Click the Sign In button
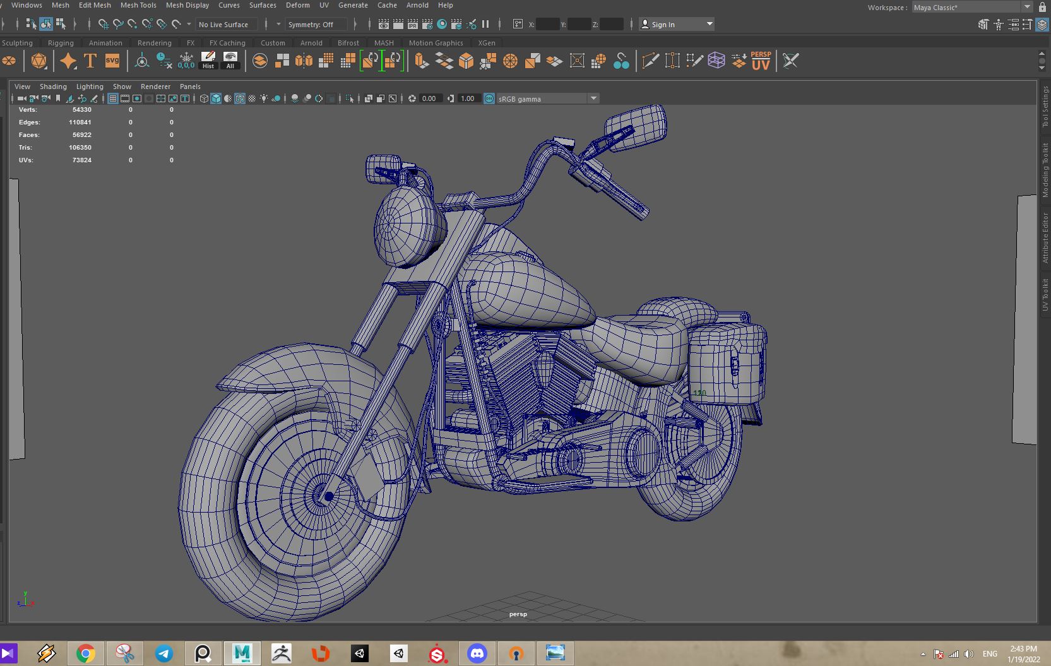1051x666 pixels. point(663,24)
